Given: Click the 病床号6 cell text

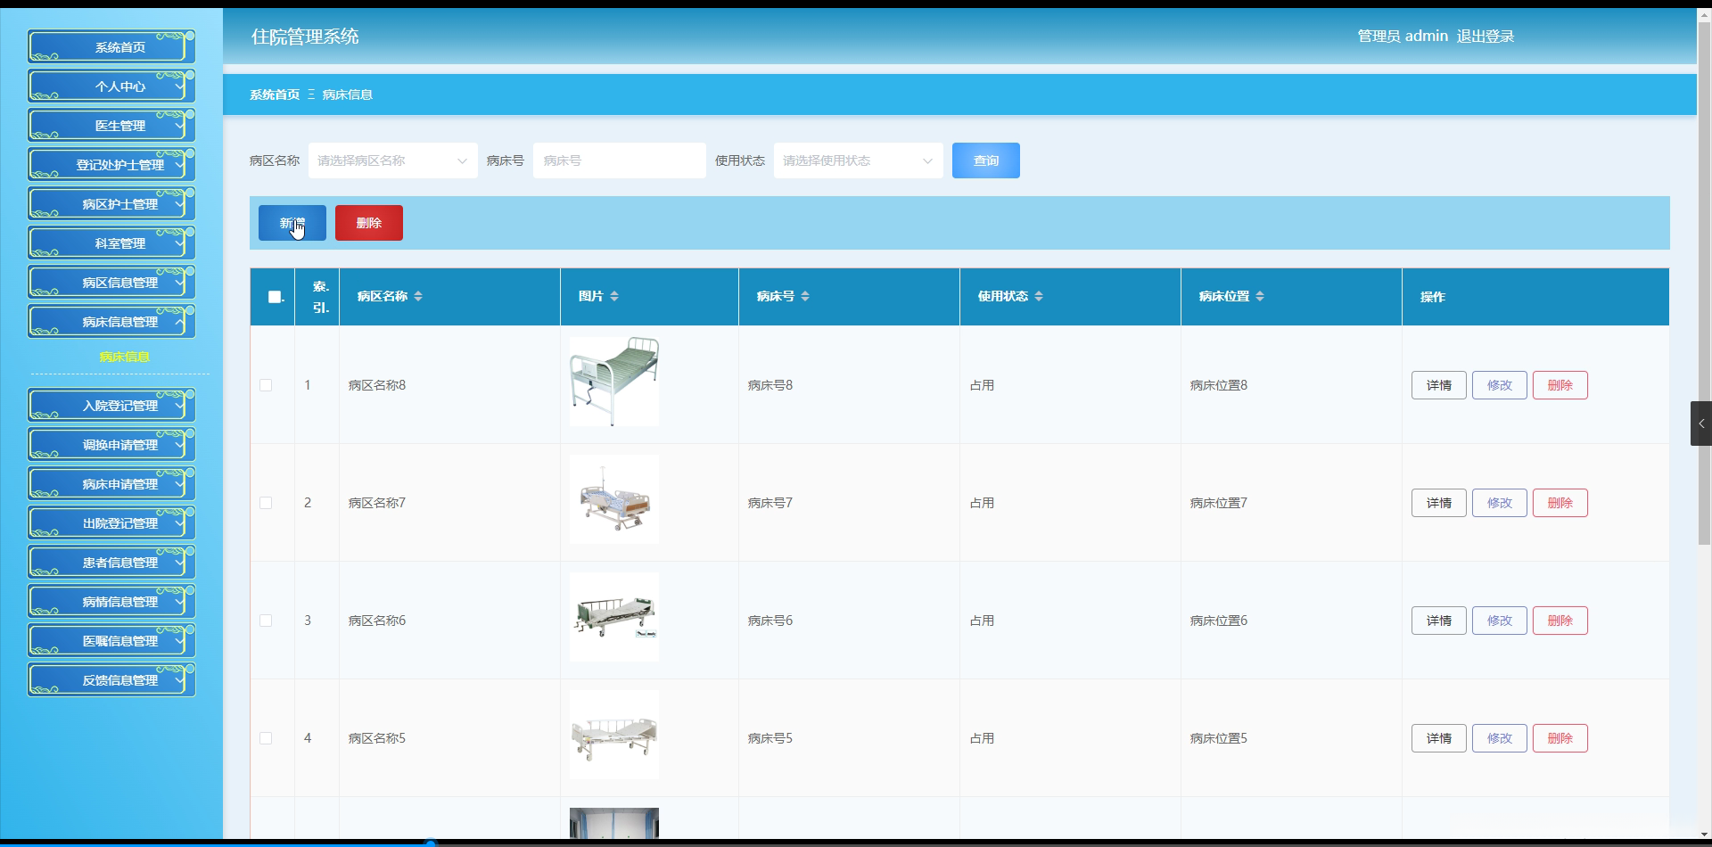Looking at the screenshot, I should click(770, 621).
